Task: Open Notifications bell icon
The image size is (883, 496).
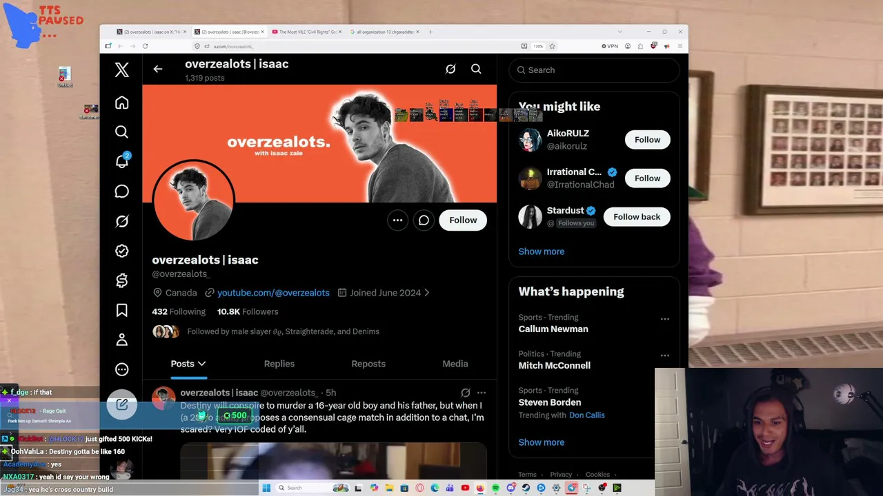Action: (121, 161)
